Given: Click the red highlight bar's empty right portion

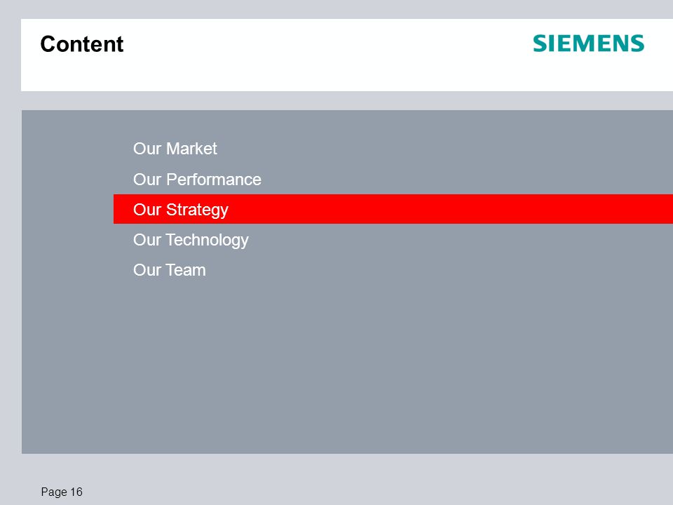Looking at the screenshot, I should 451,209.
